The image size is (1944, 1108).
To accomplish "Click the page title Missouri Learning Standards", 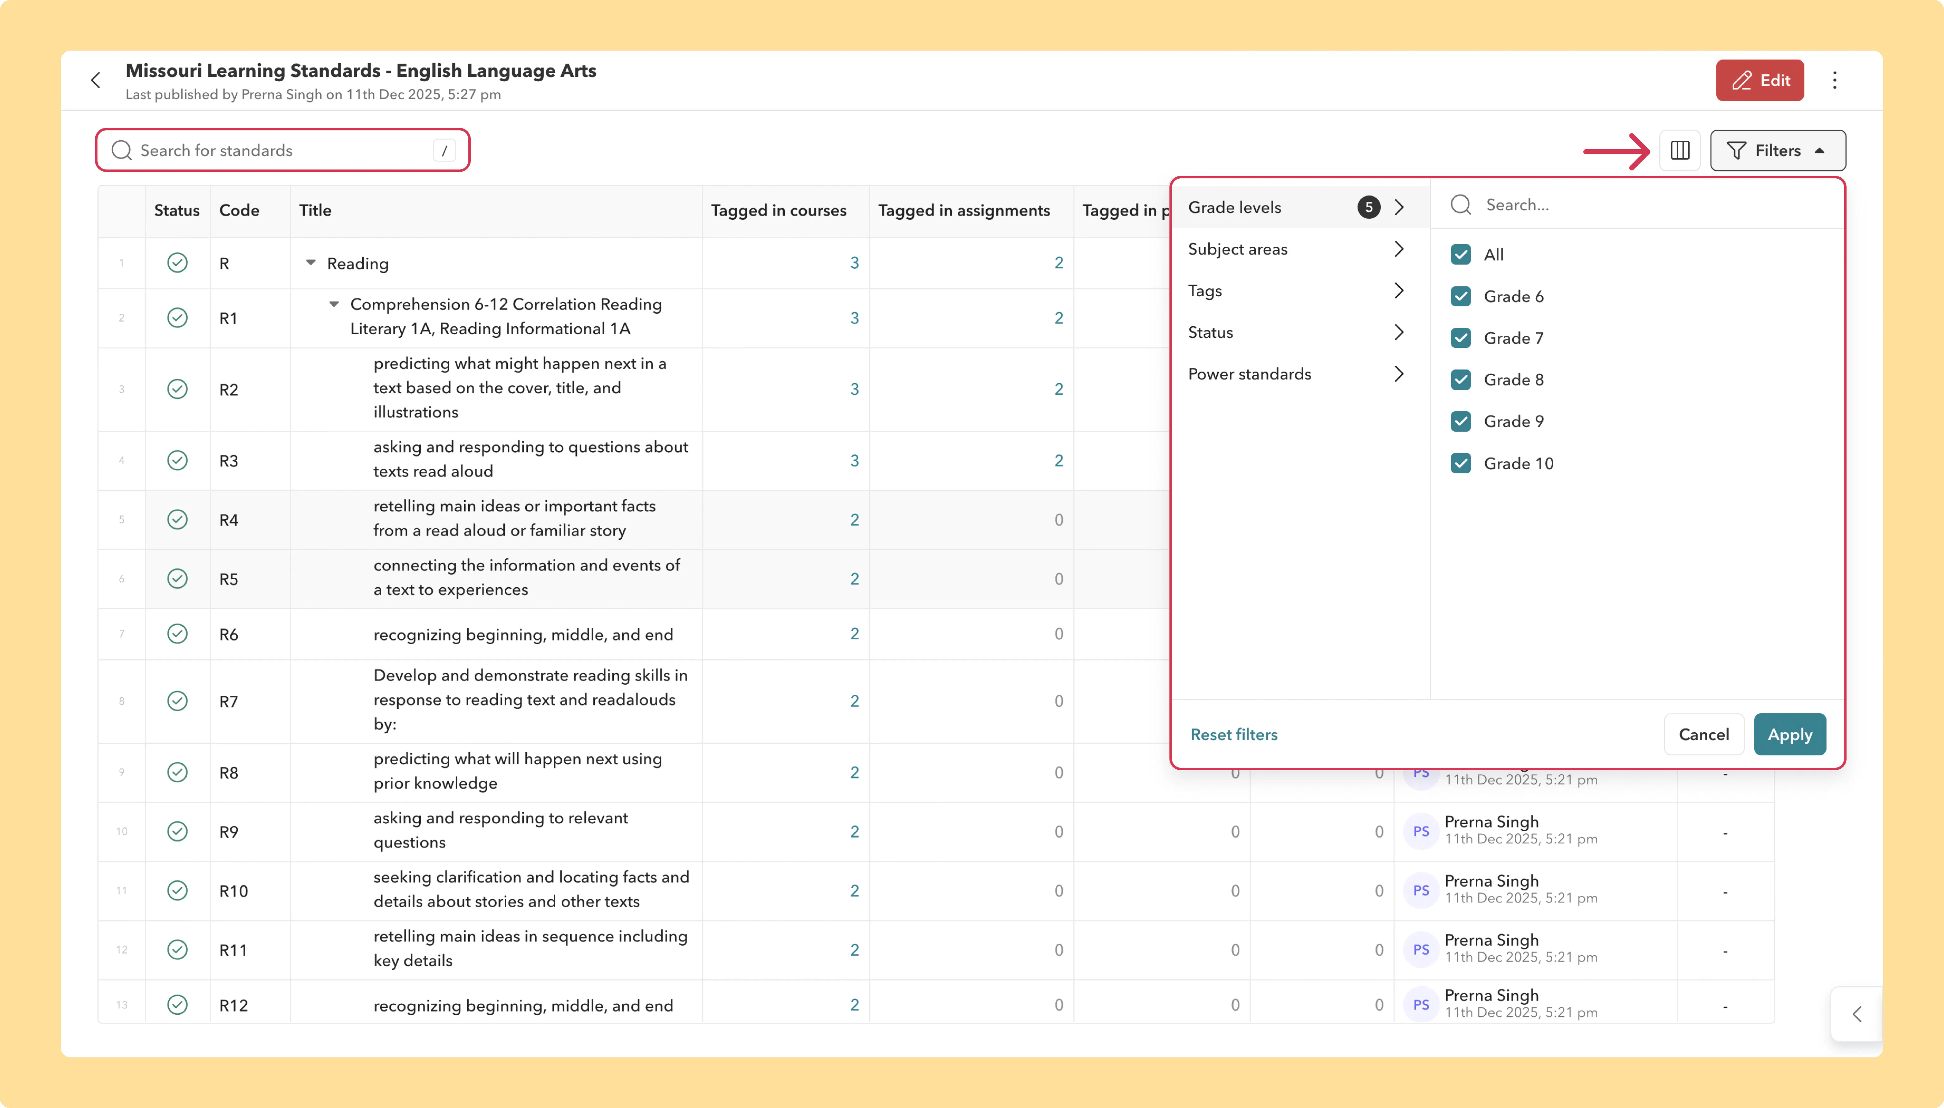I will 361,71.
